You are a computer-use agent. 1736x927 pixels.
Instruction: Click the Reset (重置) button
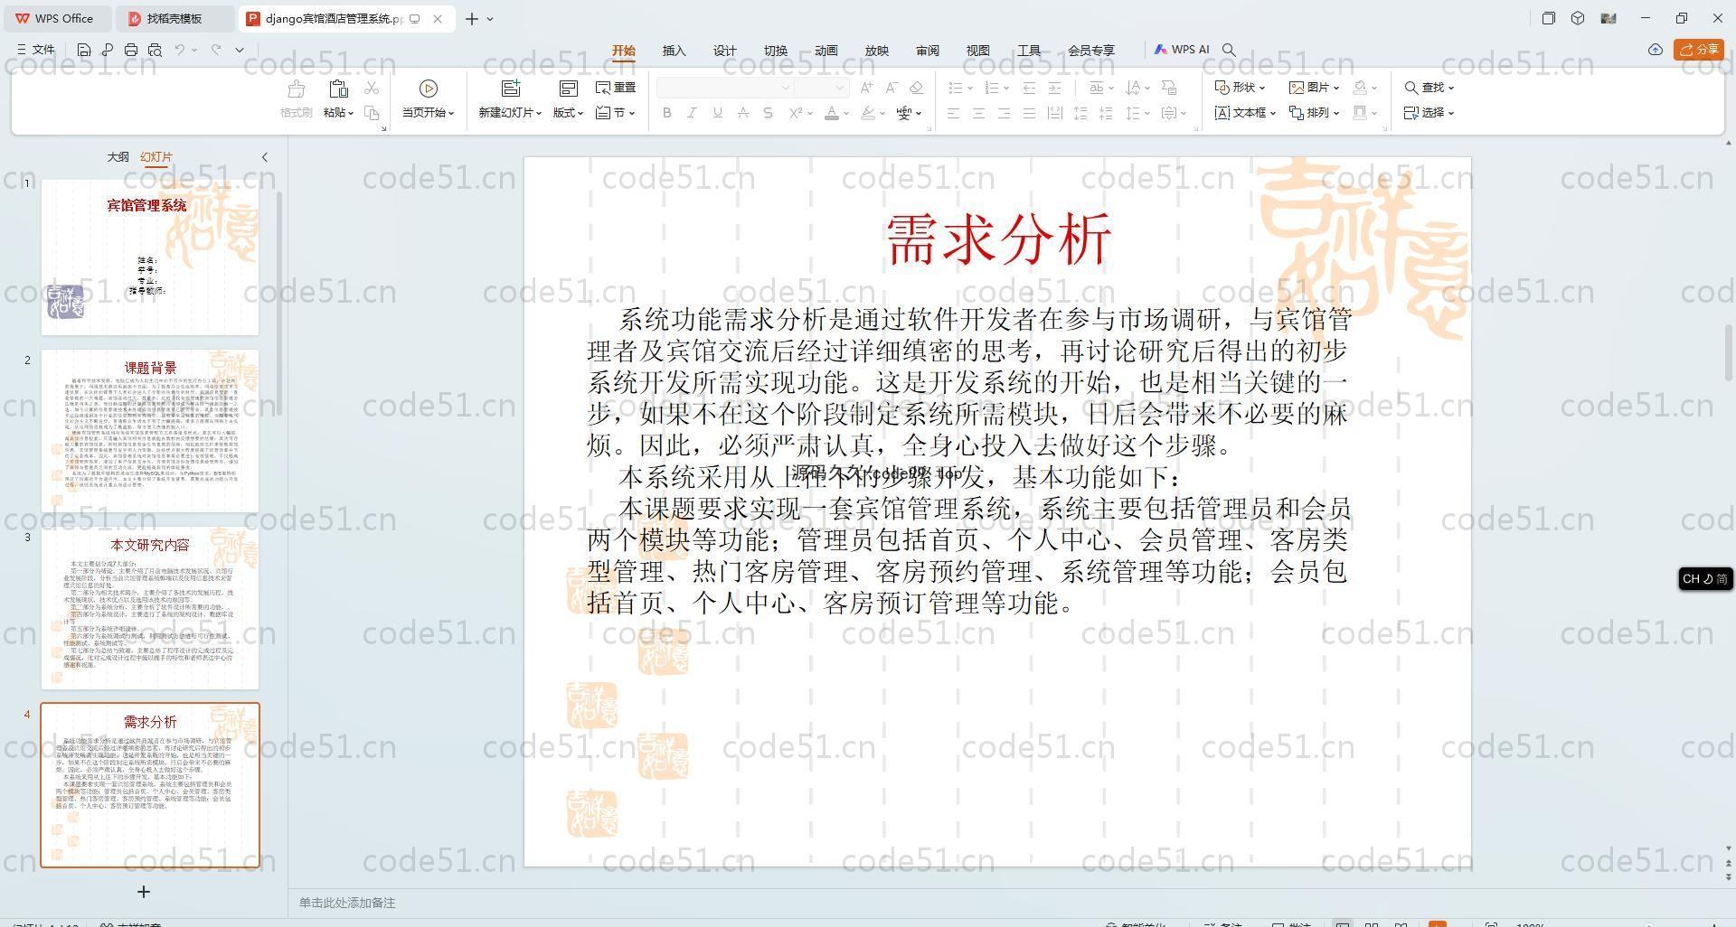[x=616, y=88]
